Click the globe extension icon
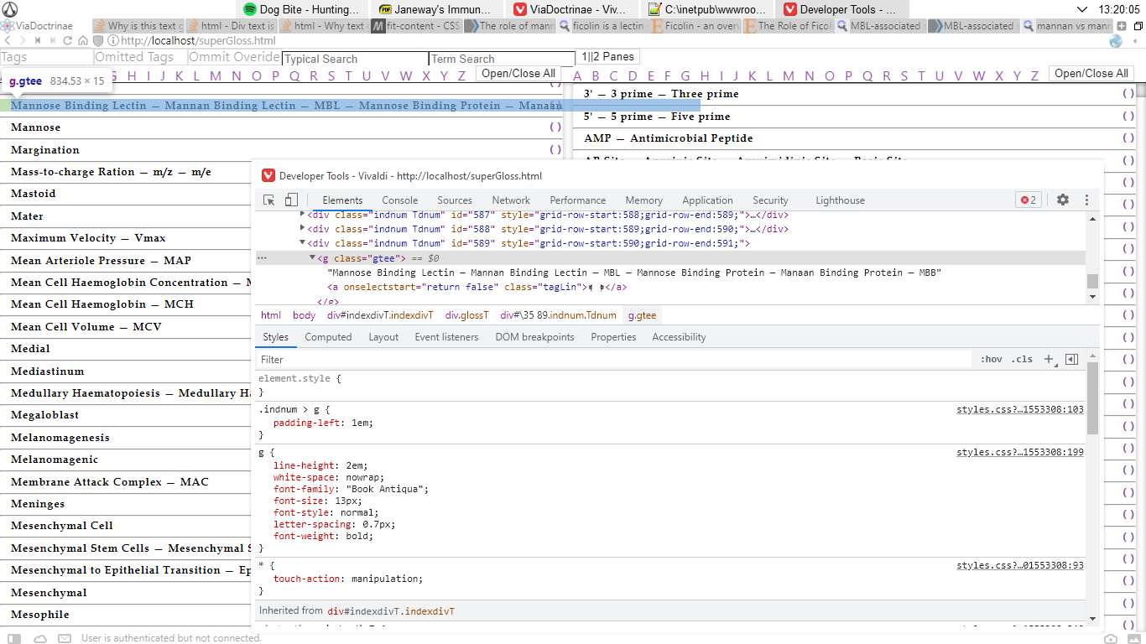Image resolution: width=1146 pixels, height=644 pixels. [x=1116, y=40]
